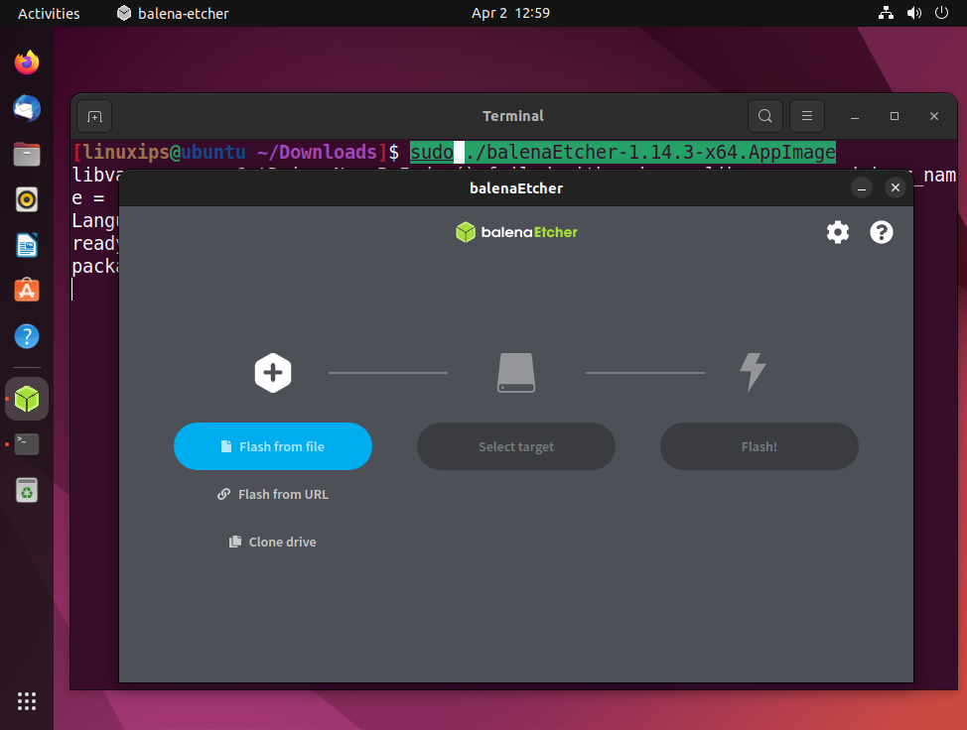Minimize the balenaEtcher window
This screenshot has height=730, width=967.
coord(862,187)
